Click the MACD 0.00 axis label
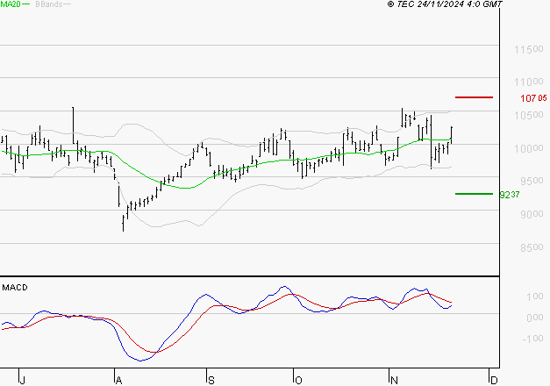The image size is (550, 386). click(535, 318)
